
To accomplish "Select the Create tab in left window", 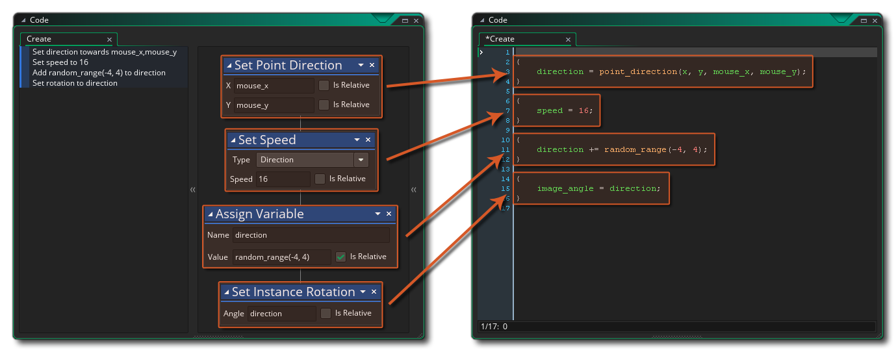I will click(39, 39).
